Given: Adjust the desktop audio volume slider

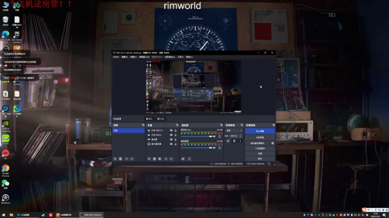Looking at the screenshot, I should point(196,148).
